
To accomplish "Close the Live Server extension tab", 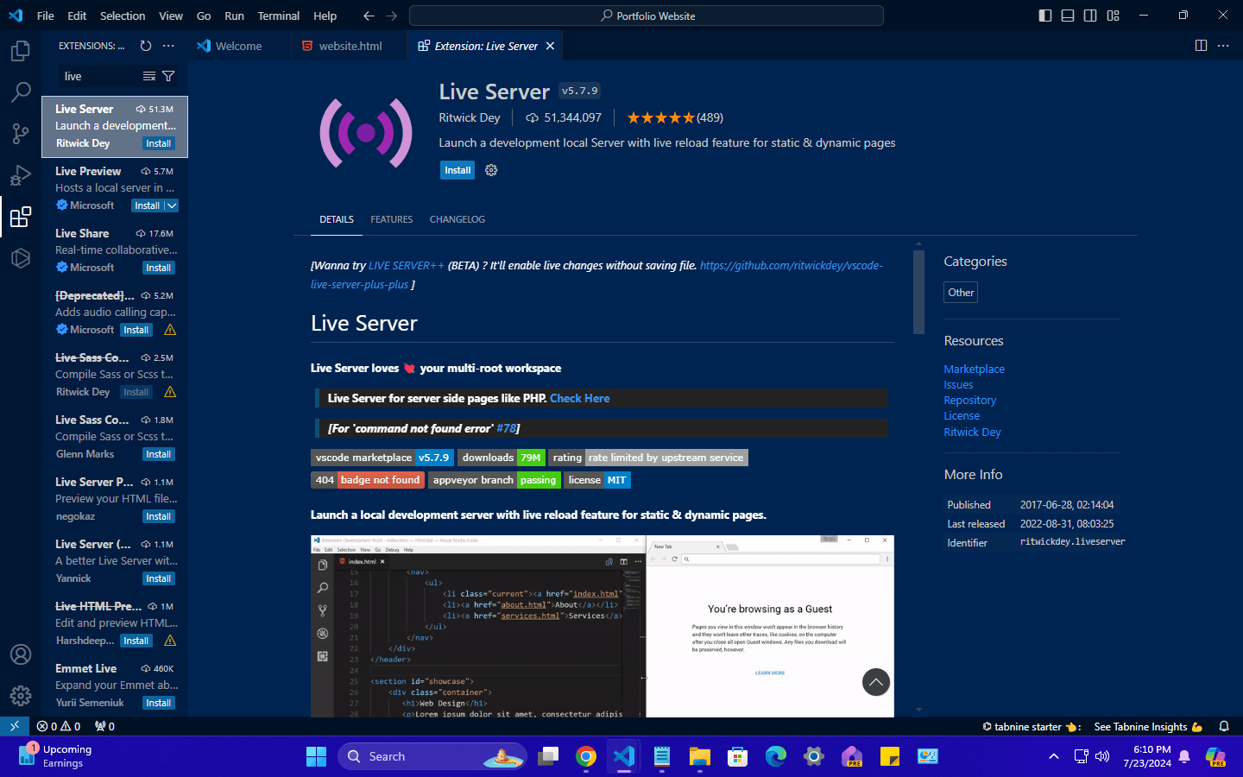I will 550,46.
